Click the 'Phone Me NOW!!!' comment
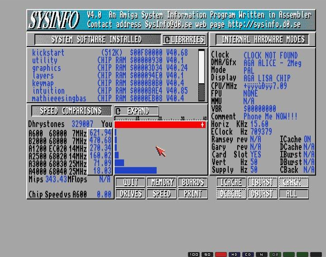Screen dimensions: 326x257 tap(270, 116)
